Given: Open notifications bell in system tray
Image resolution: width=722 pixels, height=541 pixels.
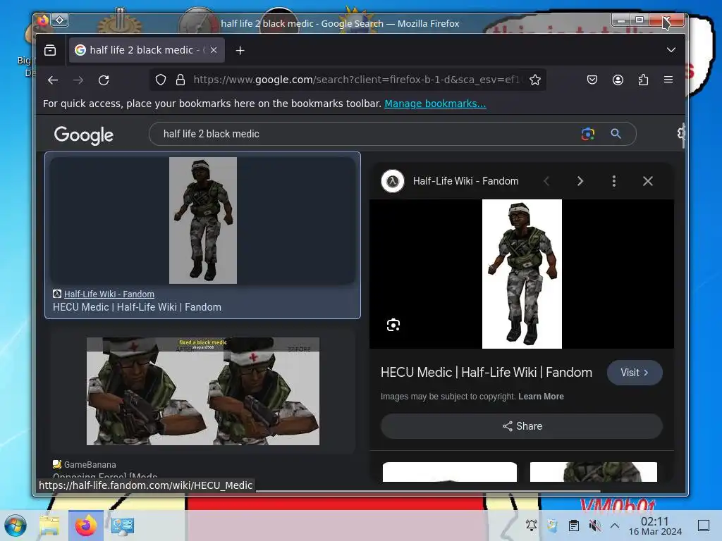Looking at the screenshot, I should pos(532,526).
